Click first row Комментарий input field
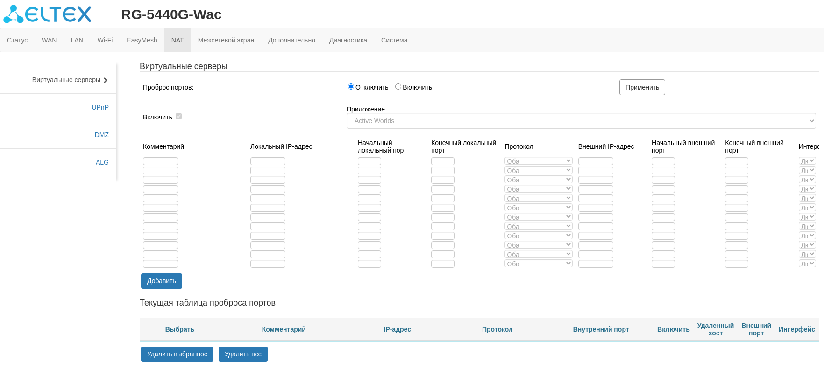Viewport: 824px width, 368px height. pyautogui.click(x=160, y=161)
